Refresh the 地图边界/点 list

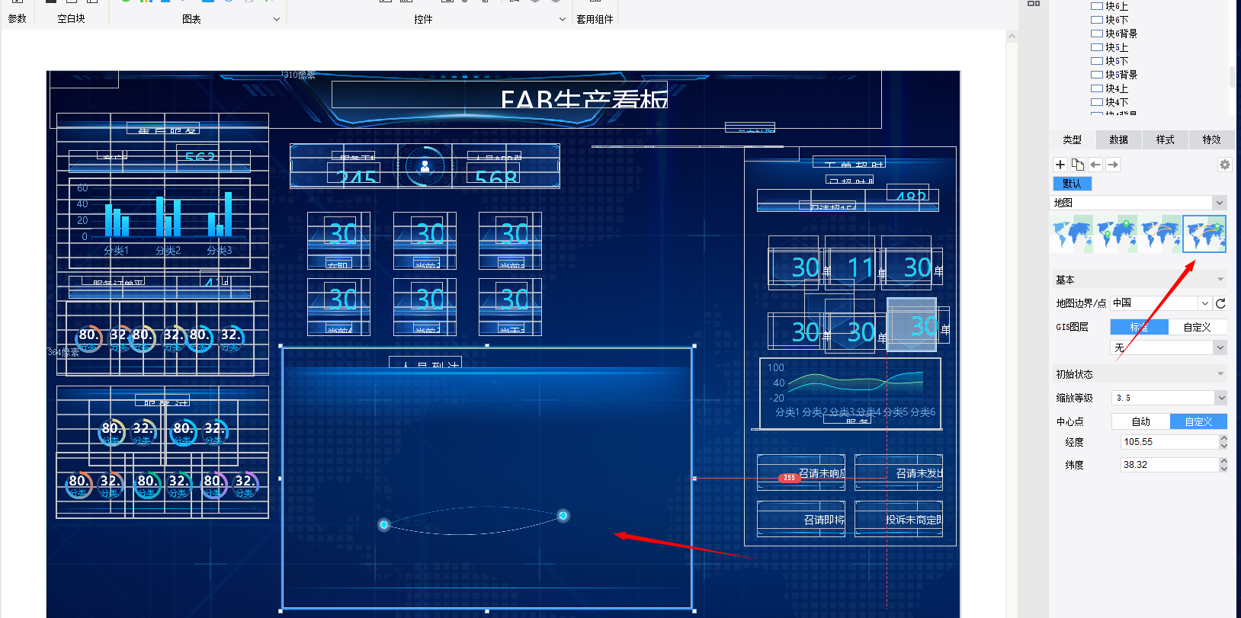tap(1220, 303)
